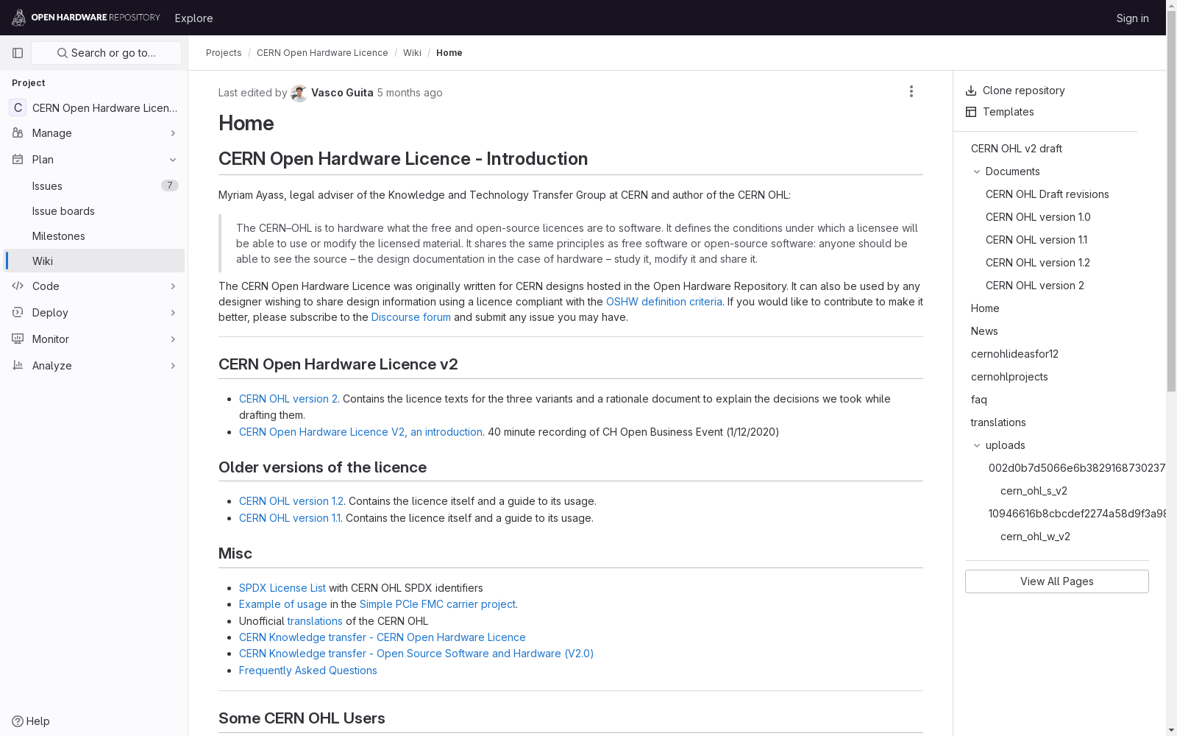Click the Plan section icon
Image resolution: width=1177 pixels, height=736 pixels.
pos(18,160)
